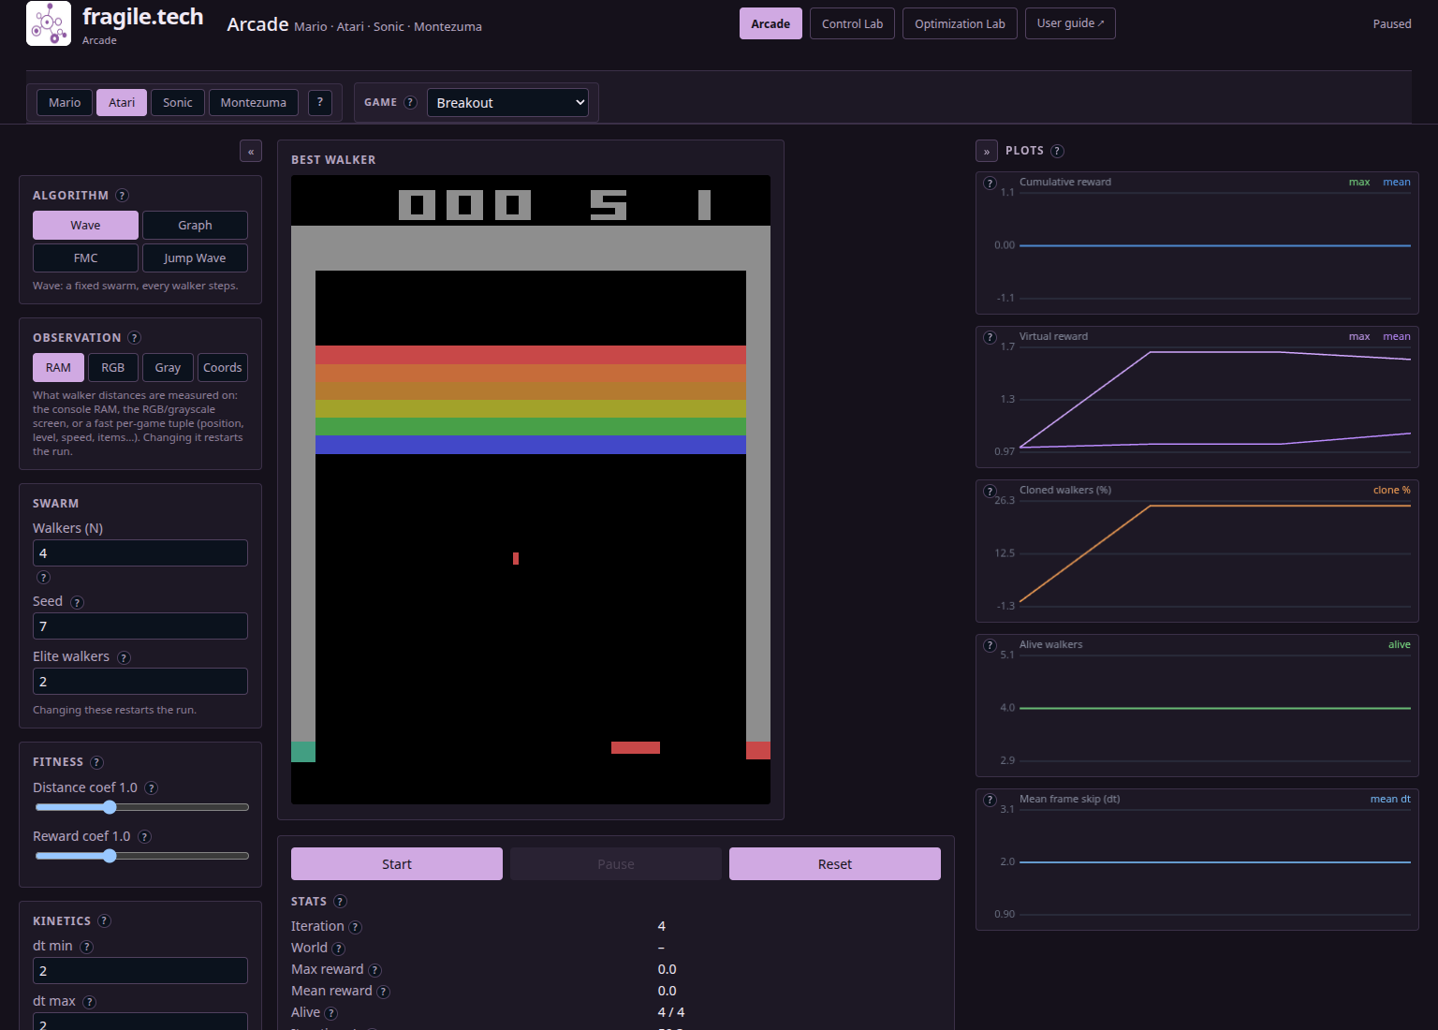Focus the Elite walkers input field

[140, 681]
